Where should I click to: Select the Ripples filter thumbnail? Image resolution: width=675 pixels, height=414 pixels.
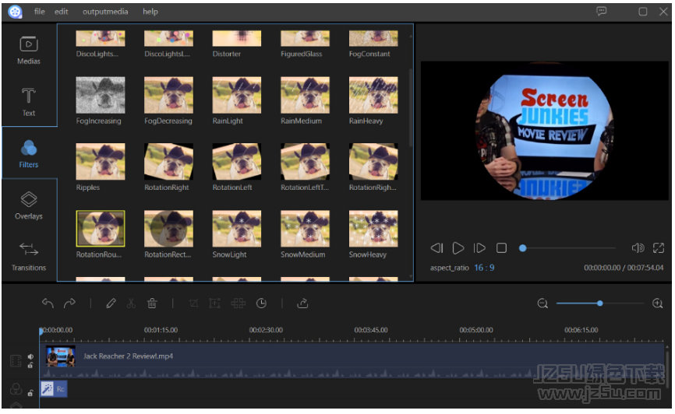(101, 162)
